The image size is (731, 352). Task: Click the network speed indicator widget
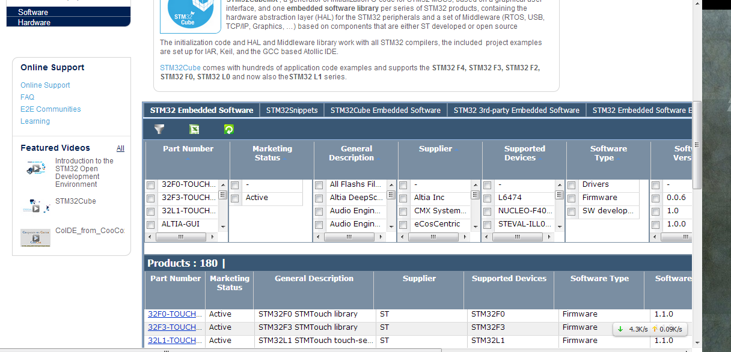(x=650, y=329)
